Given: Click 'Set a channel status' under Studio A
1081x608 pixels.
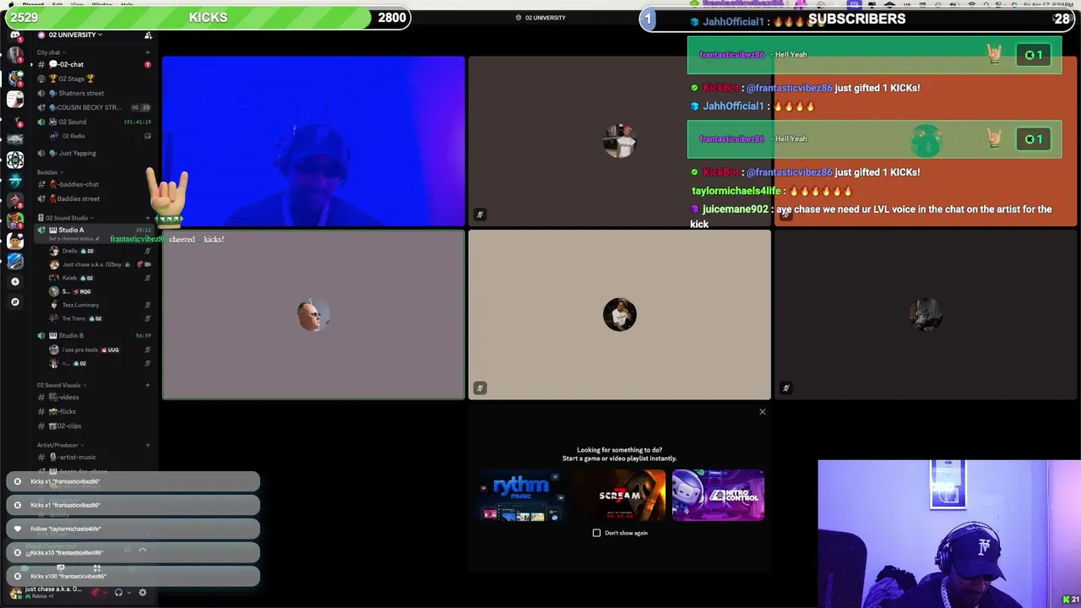Looking at the screenshot, I should [x=74, y=239].
